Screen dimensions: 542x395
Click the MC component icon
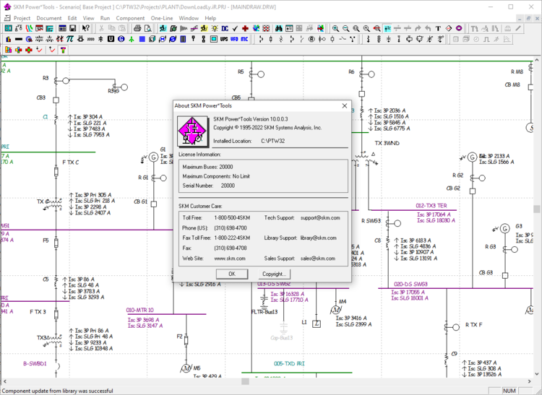pos(245,39)
